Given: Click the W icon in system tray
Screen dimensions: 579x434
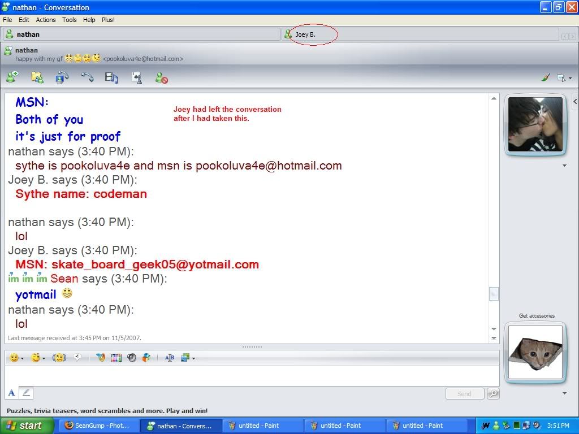Looking at the screenshot, I should 486,426.
